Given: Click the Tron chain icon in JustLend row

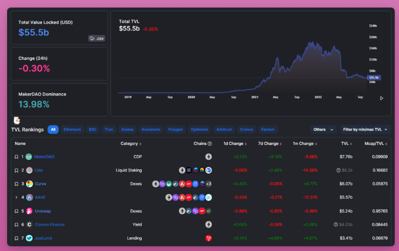Looking at the screenshot, I should click(208, 238).
